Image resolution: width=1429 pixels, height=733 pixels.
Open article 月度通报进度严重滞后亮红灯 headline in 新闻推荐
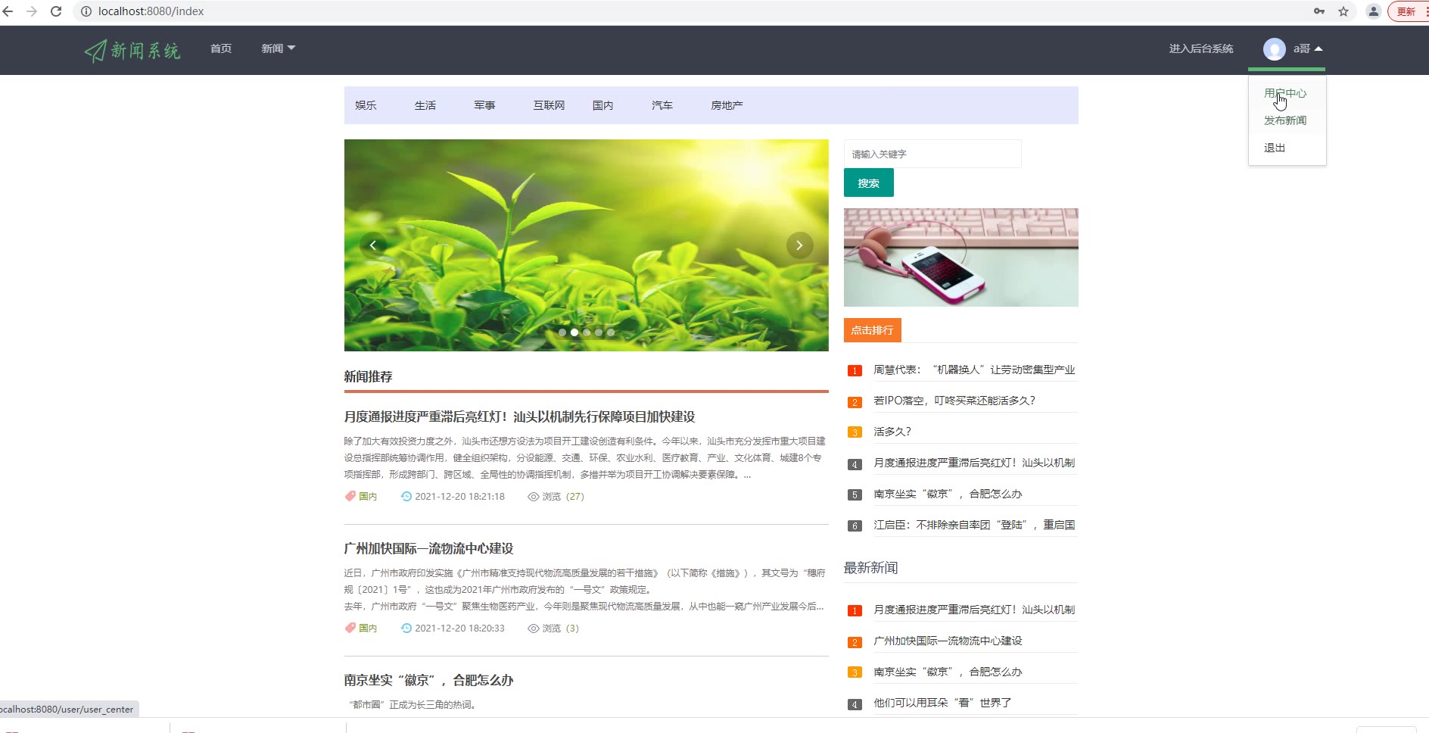click(x=519, y=416)
